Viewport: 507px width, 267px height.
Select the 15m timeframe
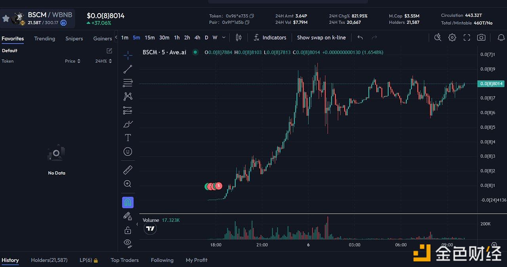tap(150, 38)
